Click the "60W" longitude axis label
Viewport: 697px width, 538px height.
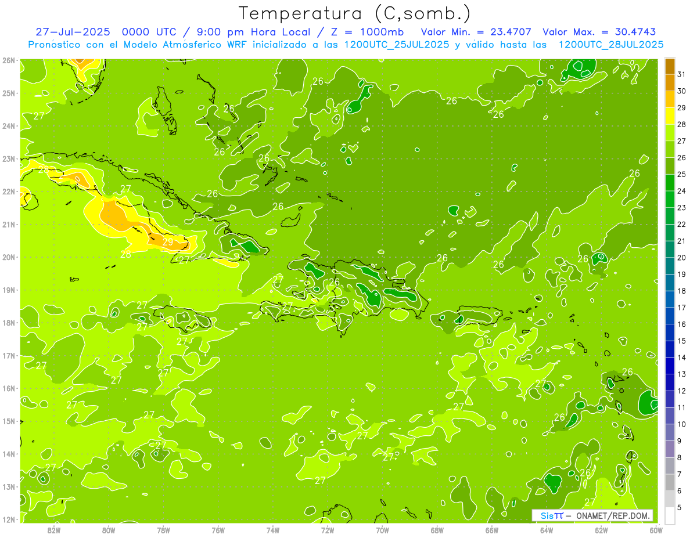(656, 529)
